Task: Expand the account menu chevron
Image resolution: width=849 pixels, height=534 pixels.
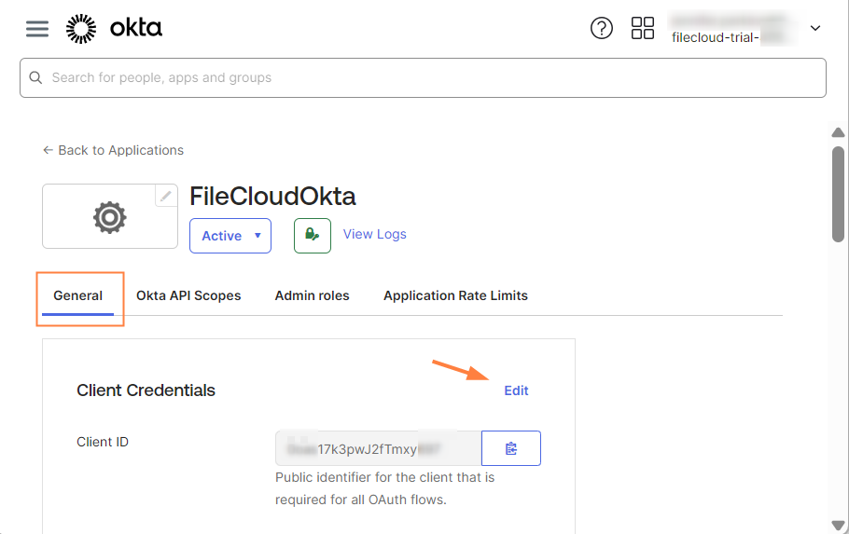Action: point(815,29)
